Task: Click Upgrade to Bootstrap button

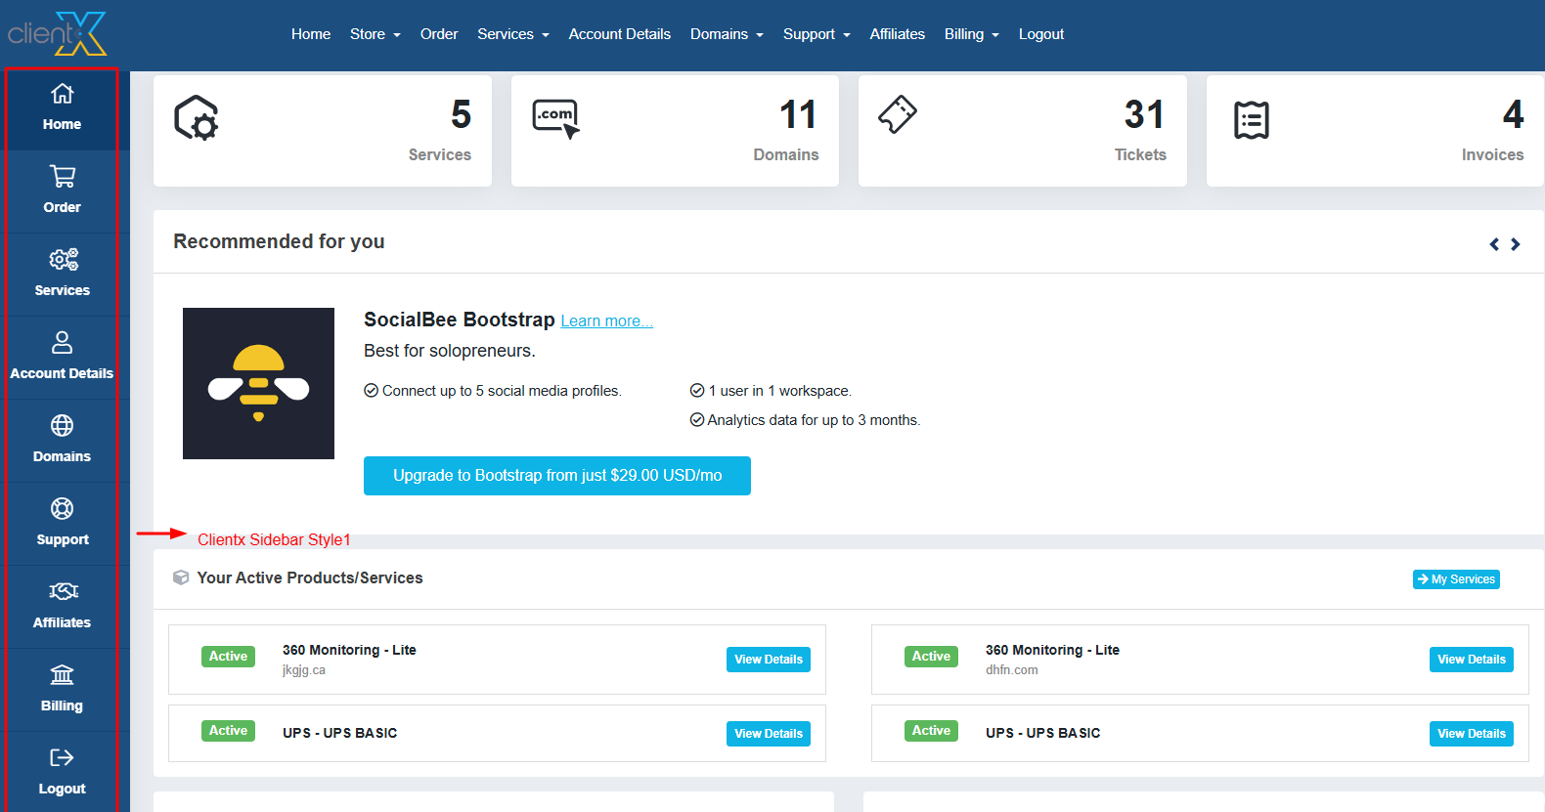Action: click(556, 476)
